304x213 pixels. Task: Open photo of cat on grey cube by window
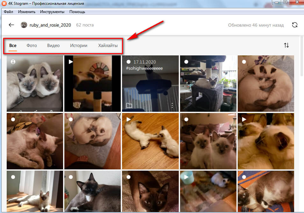coord(208,83)
